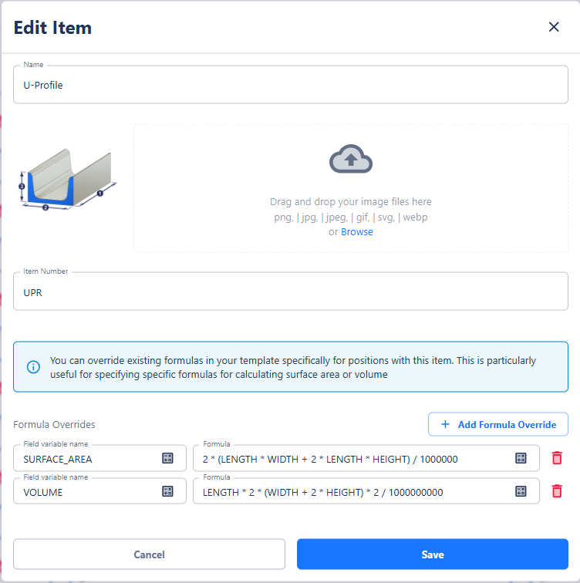The height and width of the screenshot is (583, 580).
Task: Focus the Item Number field with UPR
Action: [x=290, y=291]
